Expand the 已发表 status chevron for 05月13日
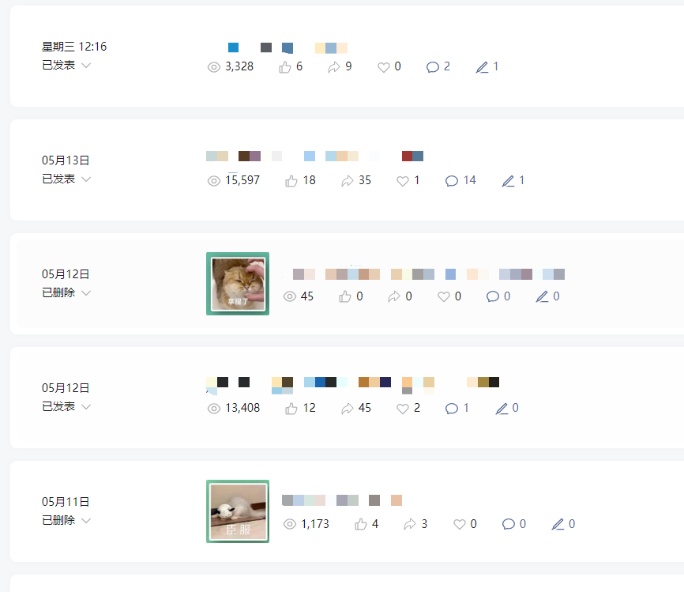 click(86, 179)
